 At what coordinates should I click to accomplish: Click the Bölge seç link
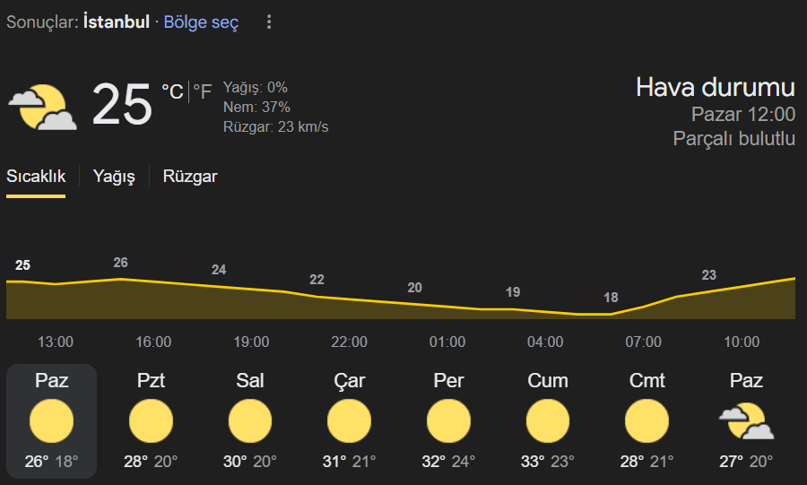[201, 22]
